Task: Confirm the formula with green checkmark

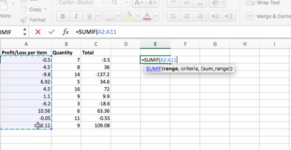Action: point(51,32)
